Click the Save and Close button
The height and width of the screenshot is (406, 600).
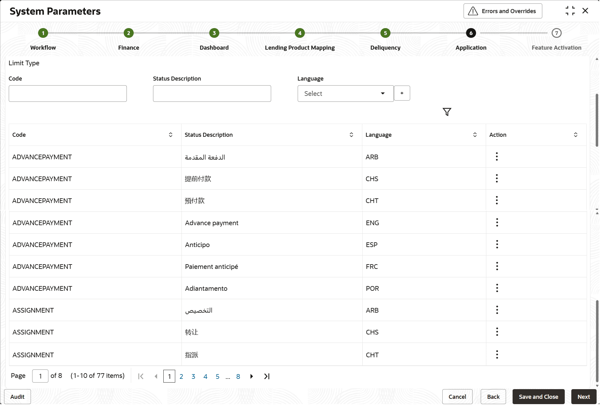click(538, 397)
